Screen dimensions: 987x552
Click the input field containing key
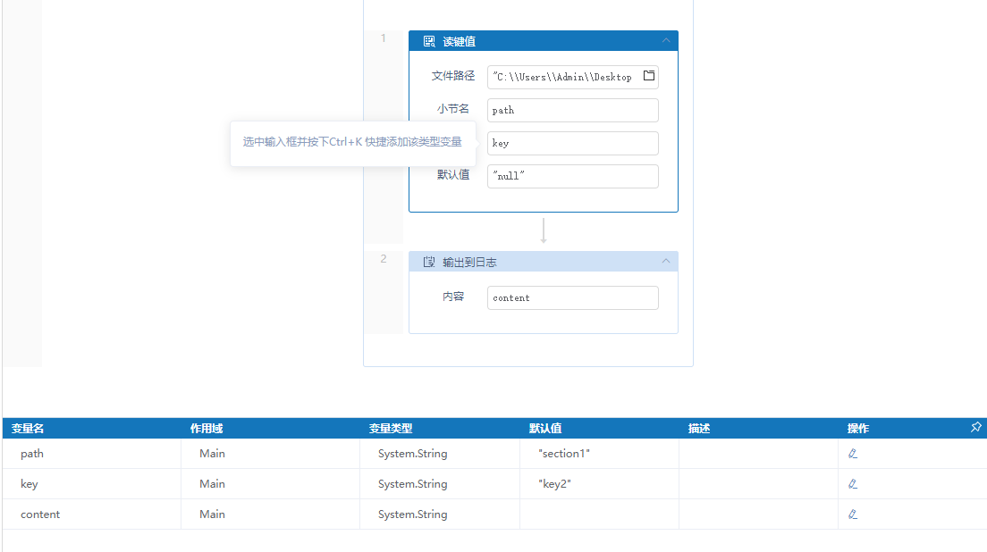tap(572, 143)
